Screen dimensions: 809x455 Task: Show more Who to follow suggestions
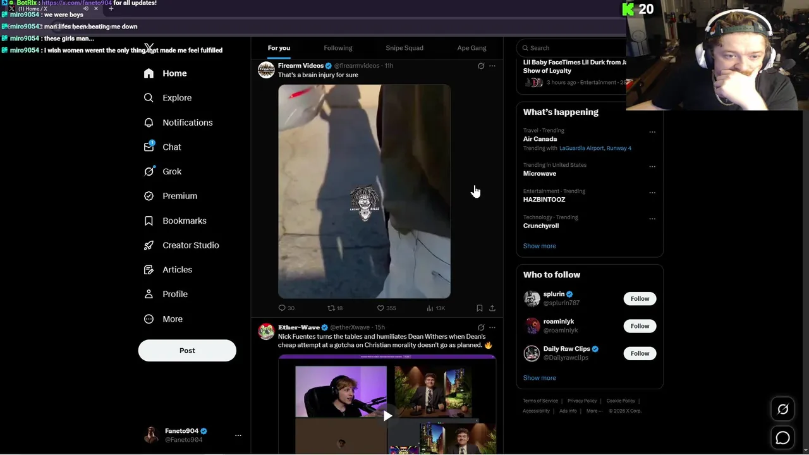(539, 378)
